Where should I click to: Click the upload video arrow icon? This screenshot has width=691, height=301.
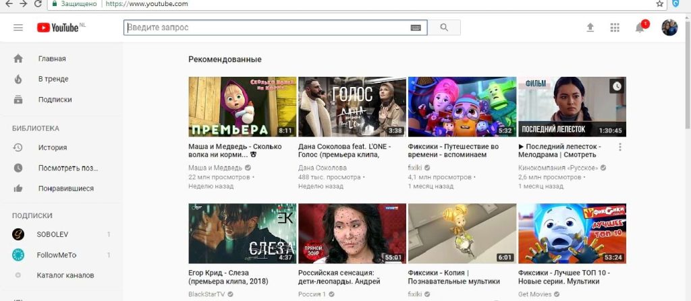tap(590, 28)
